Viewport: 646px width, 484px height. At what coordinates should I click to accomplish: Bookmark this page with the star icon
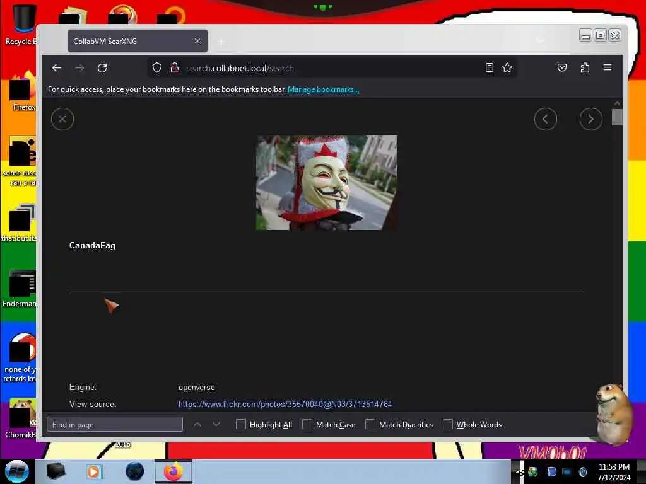pos(507,68)
